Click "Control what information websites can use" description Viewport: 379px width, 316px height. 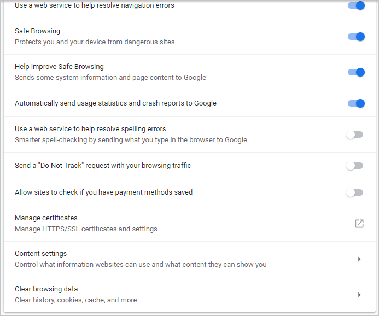click(x=141, y=265)
